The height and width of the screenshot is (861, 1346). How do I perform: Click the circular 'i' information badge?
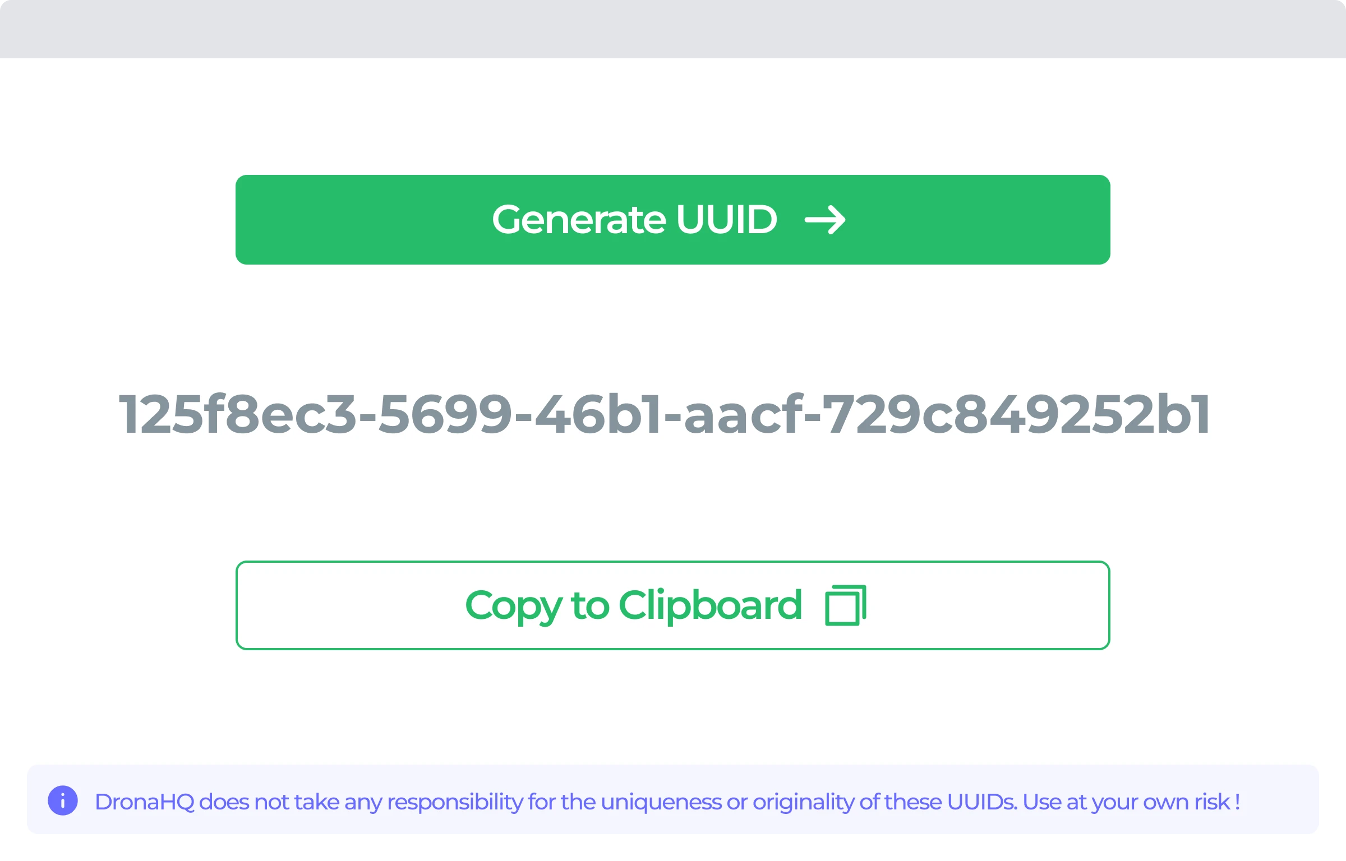[x=63, y=800]
